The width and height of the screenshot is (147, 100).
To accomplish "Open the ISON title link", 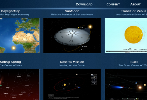I will [133, 62].
